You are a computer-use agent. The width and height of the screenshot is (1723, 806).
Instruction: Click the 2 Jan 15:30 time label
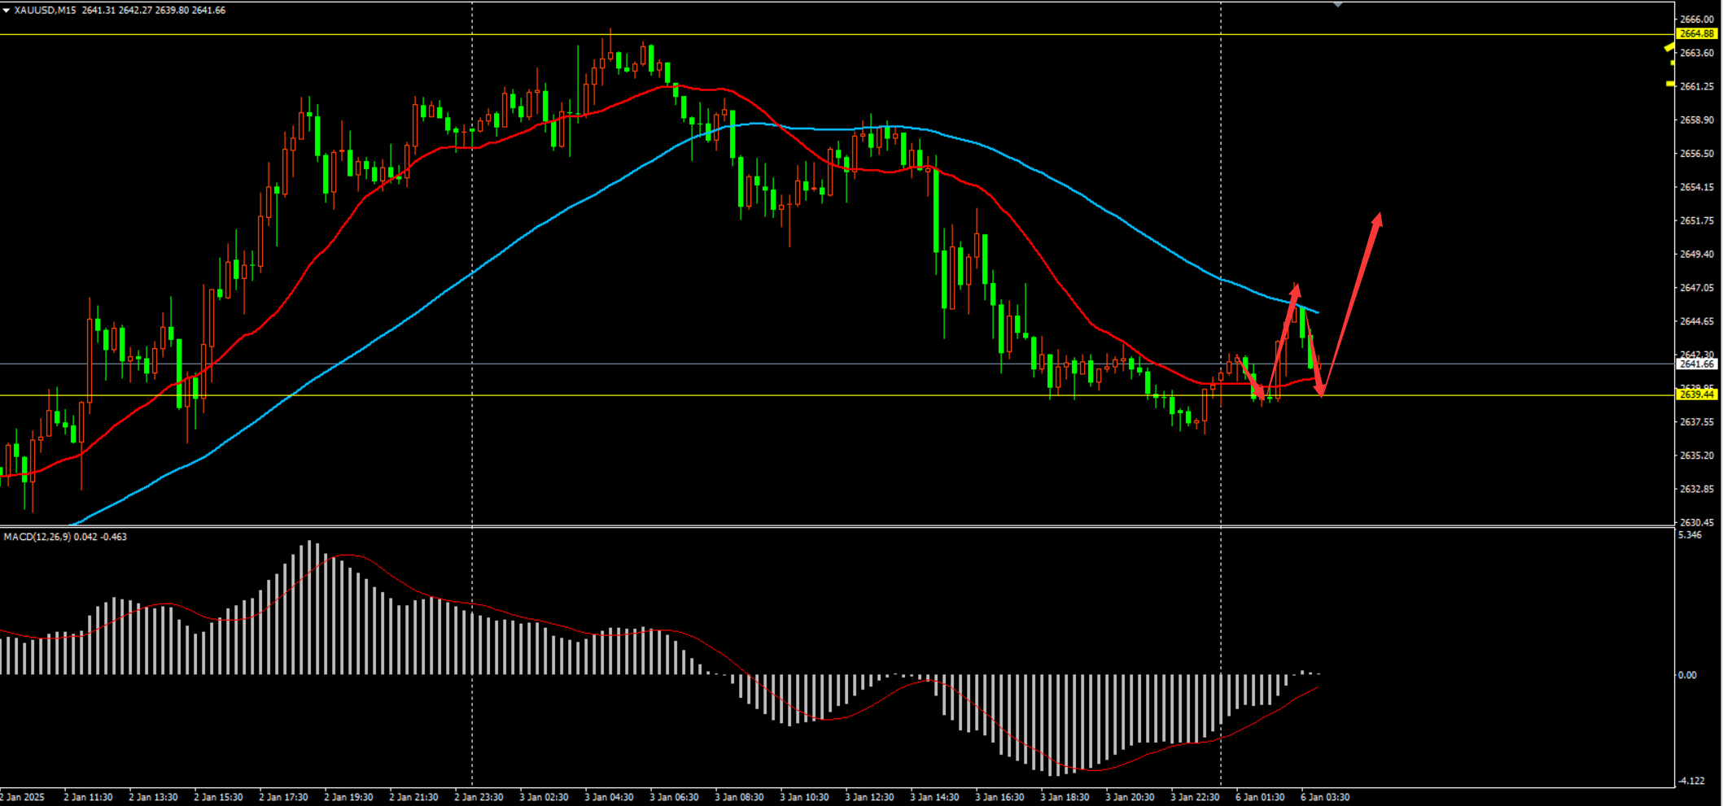(218, 797)
